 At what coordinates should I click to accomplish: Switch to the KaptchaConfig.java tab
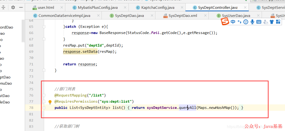(x=158, y=8)
